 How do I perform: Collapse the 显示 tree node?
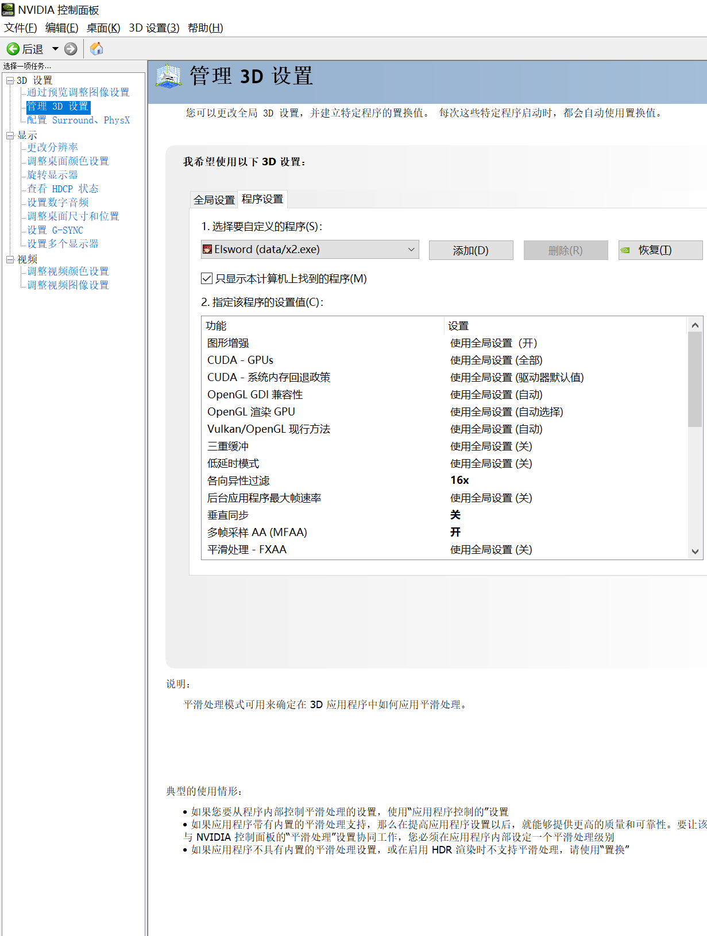coord(10,135)
